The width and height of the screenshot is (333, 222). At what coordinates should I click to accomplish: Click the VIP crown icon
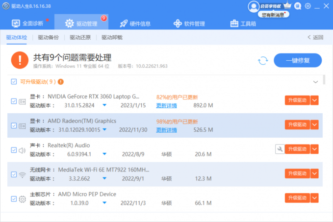287,6
